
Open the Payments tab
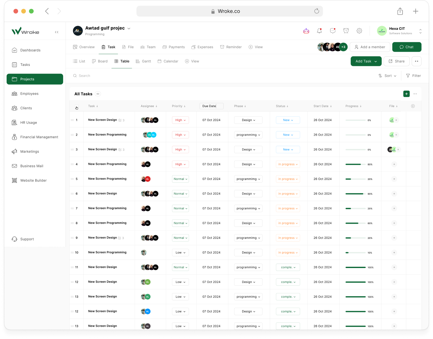coord(173,47)
